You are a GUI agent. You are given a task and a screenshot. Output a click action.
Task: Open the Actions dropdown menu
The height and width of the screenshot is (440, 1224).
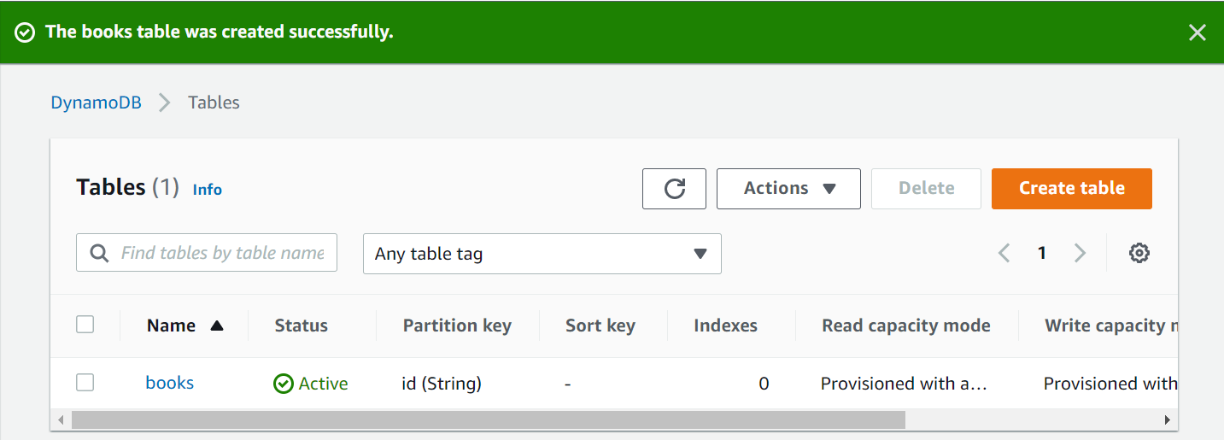[788, 189]
